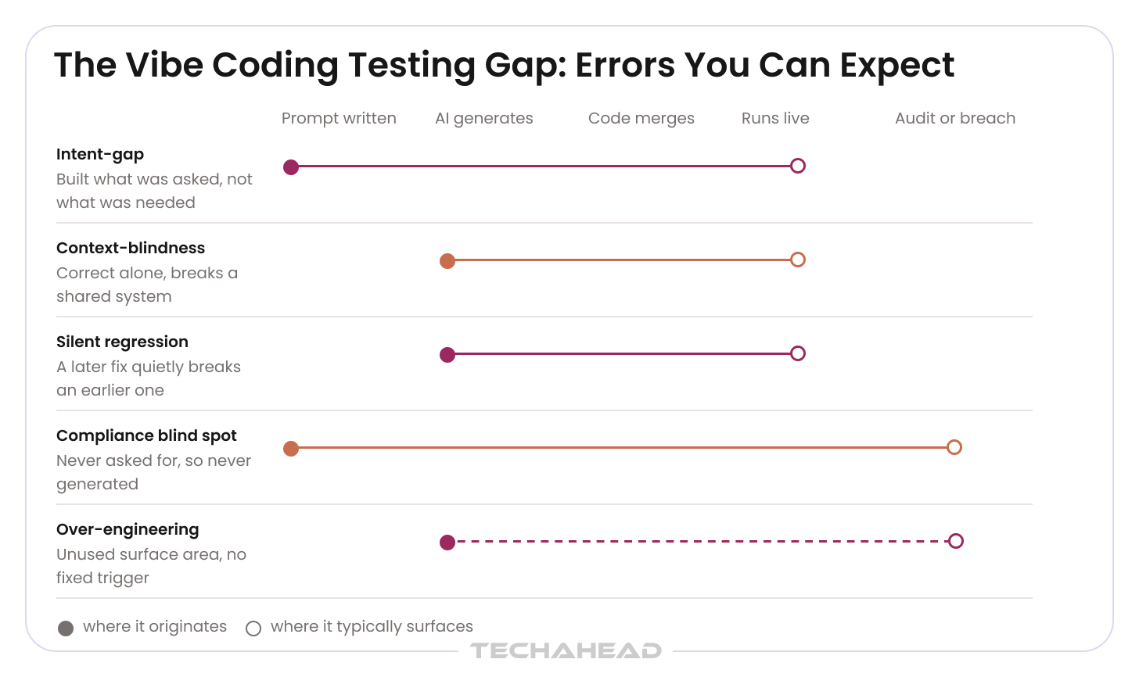Click the chart title heading text
The height and width of the screenshot is (677, 1139).
pyautogui.click(x=504, y=65)
